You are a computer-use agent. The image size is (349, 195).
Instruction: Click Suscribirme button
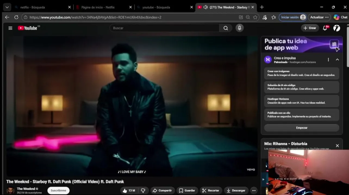pyautogui.click(x=58, y=190)
